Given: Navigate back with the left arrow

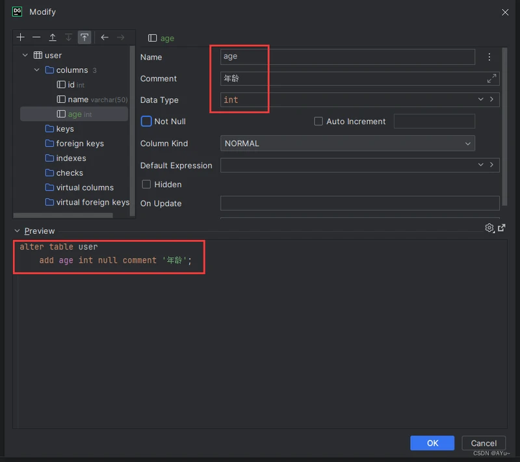Looking at the screenshot, I should point(105,37).
